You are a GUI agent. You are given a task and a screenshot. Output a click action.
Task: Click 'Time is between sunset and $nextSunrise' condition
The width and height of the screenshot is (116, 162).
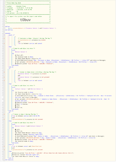[27, 146]
